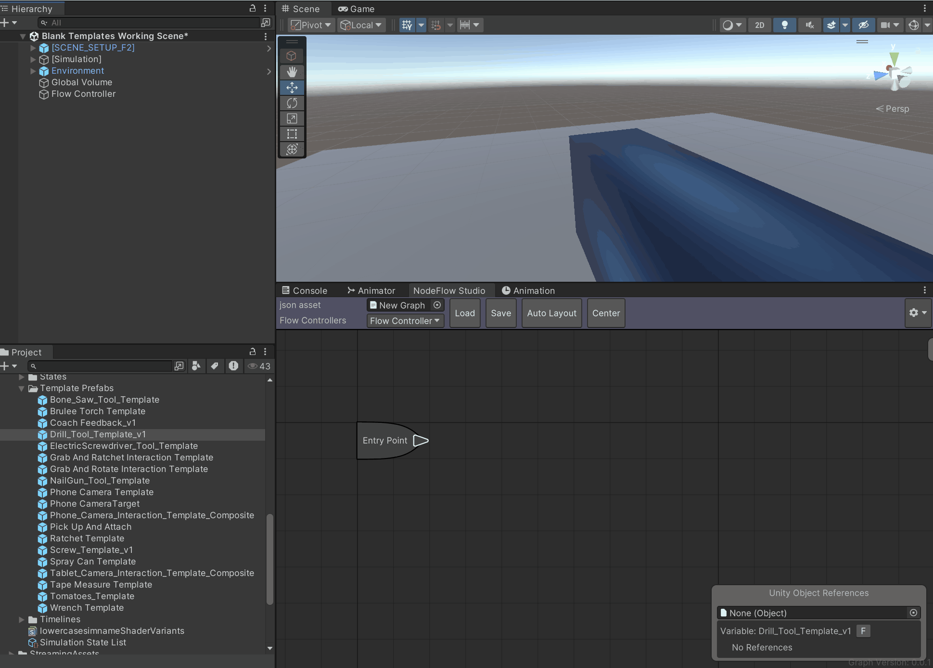Open the Flow Controller dropdown
This screenshot has height=668, width=933.
pyautogui.click(x=405, y=321)
